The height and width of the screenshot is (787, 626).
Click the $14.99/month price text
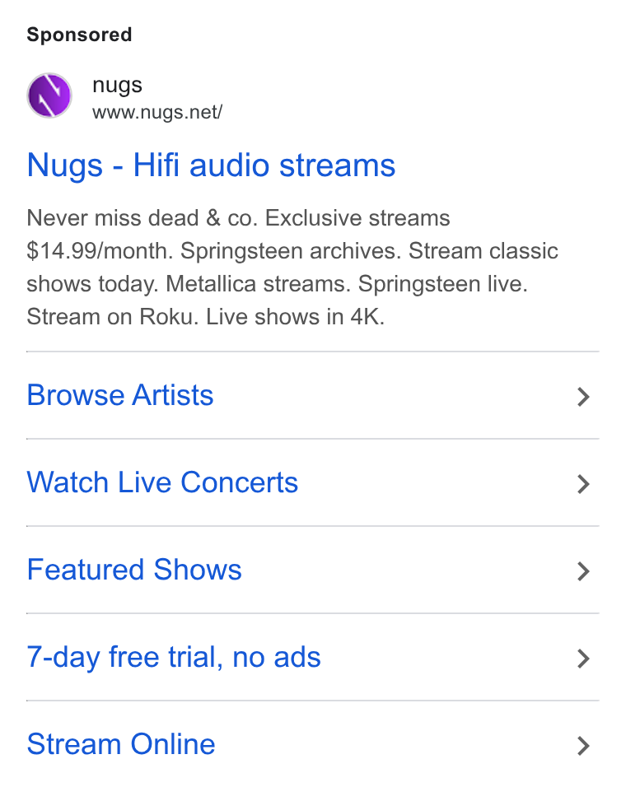(x=100, y=251)
